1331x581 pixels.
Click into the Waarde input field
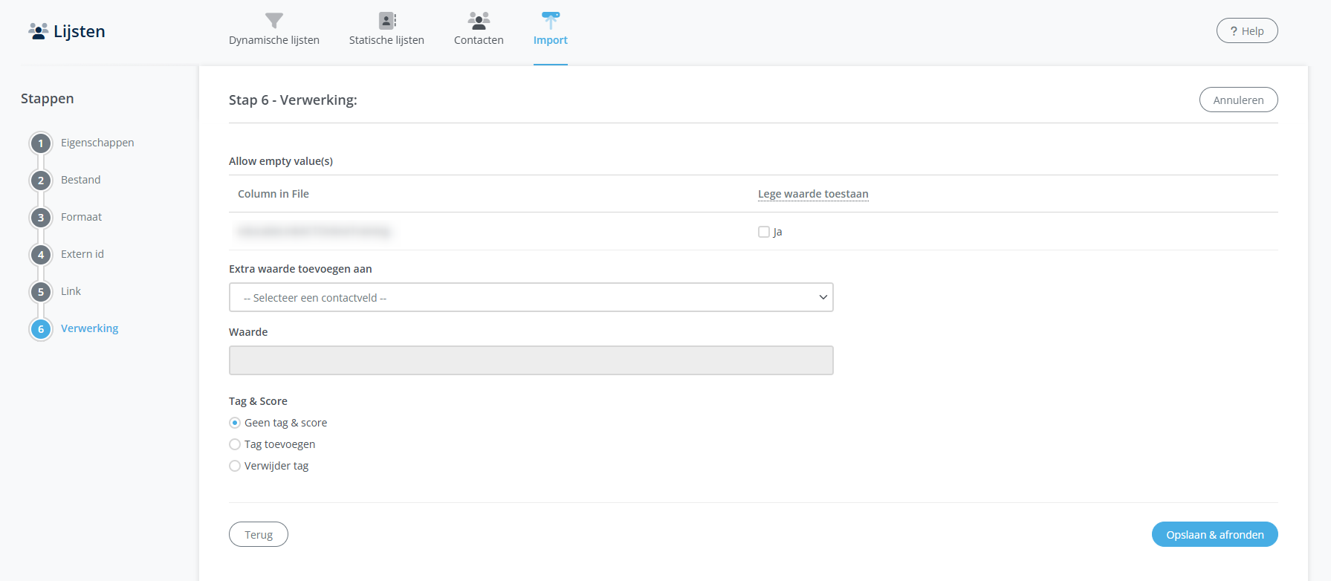(x=531, y=360)
